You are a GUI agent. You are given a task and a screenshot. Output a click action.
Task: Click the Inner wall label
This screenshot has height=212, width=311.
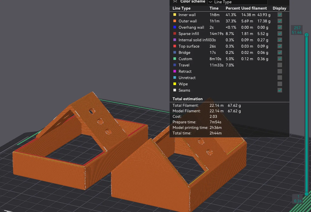click(187, 15)
